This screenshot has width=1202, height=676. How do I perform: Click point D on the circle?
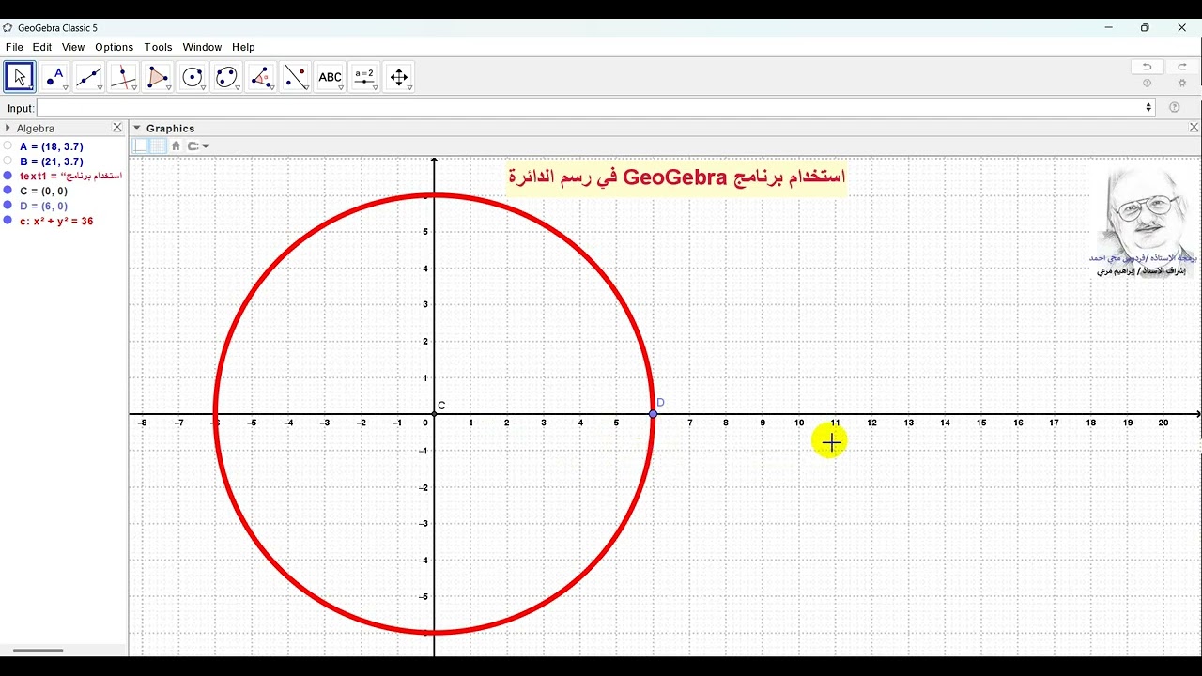point(654,414)
